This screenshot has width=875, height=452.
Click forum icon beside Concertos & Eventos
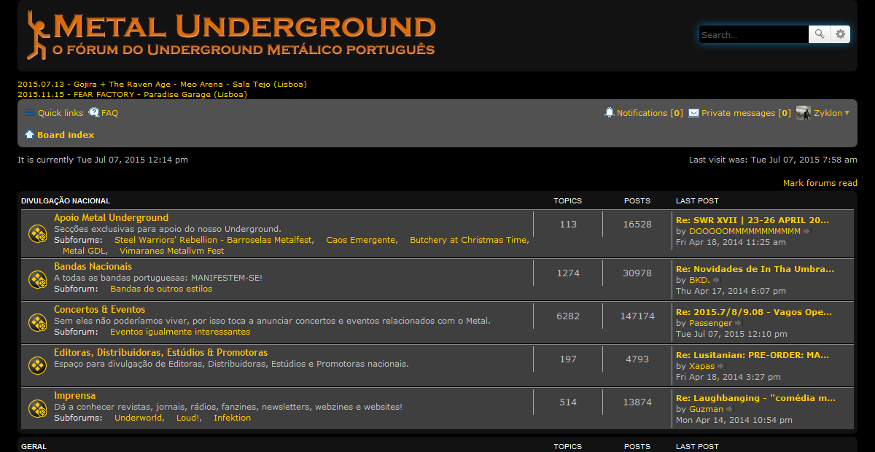coord(38,322)
